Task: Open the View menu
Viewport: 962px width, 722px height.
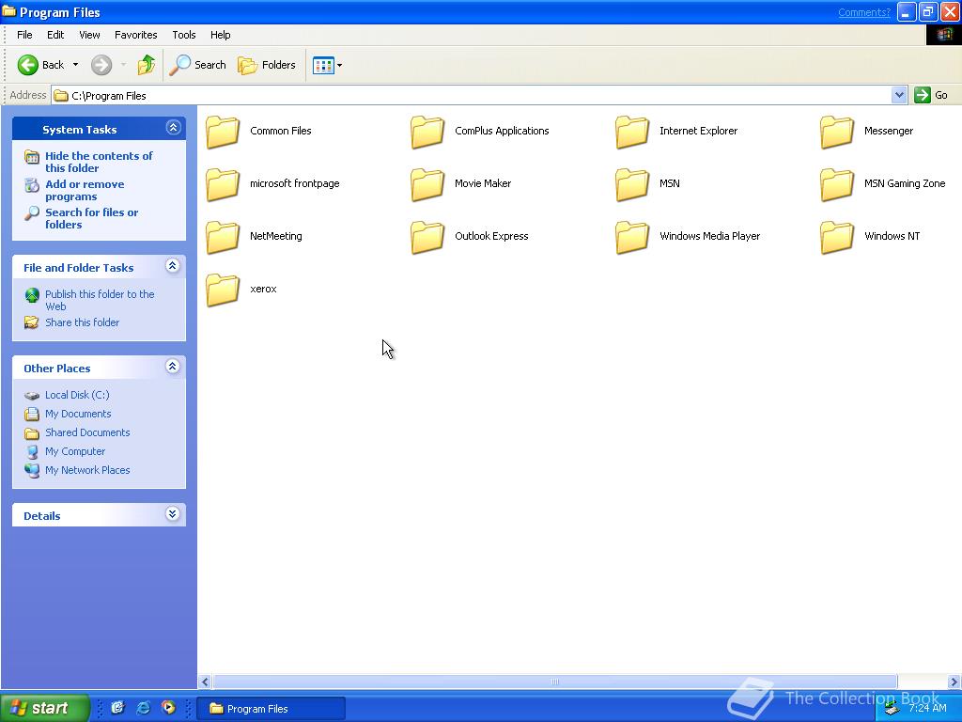Action: [x=89, y=35]
